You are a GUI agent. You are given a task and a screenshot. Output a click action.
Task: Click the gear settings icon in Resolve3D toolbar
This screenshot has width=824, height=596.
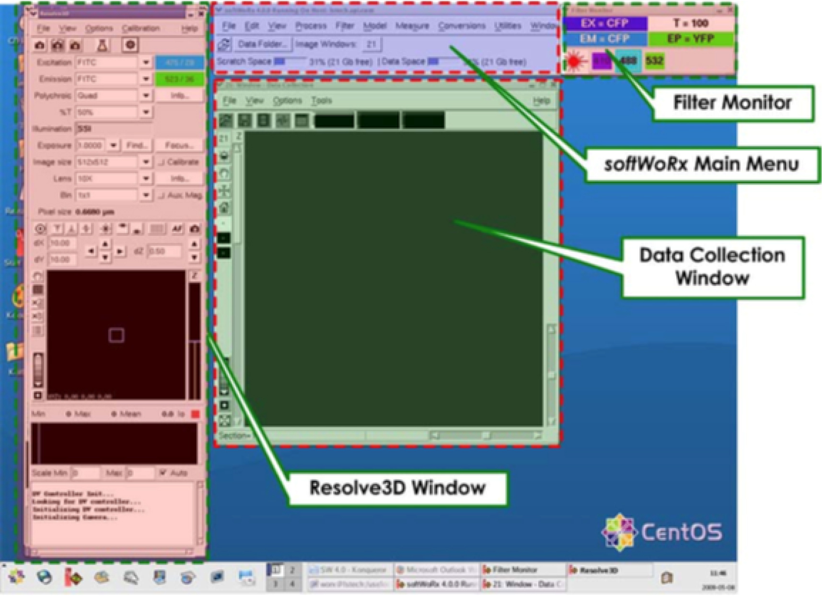(130, 45)
